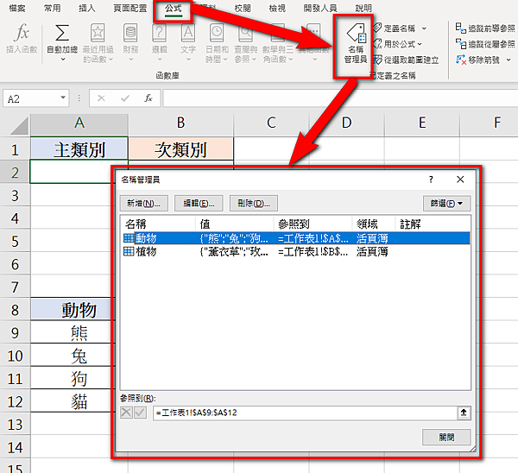Click the dialog help question mark
This screenshot has width=518, height=473.
431,180
